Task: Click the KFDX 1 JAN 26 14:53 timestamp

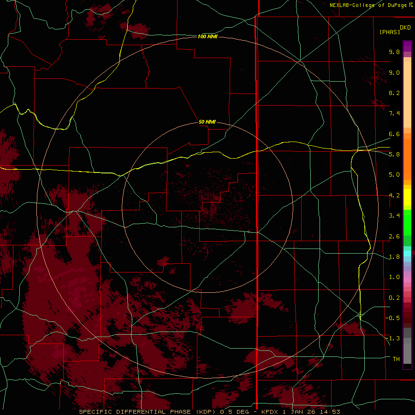Action: [301, 412]
